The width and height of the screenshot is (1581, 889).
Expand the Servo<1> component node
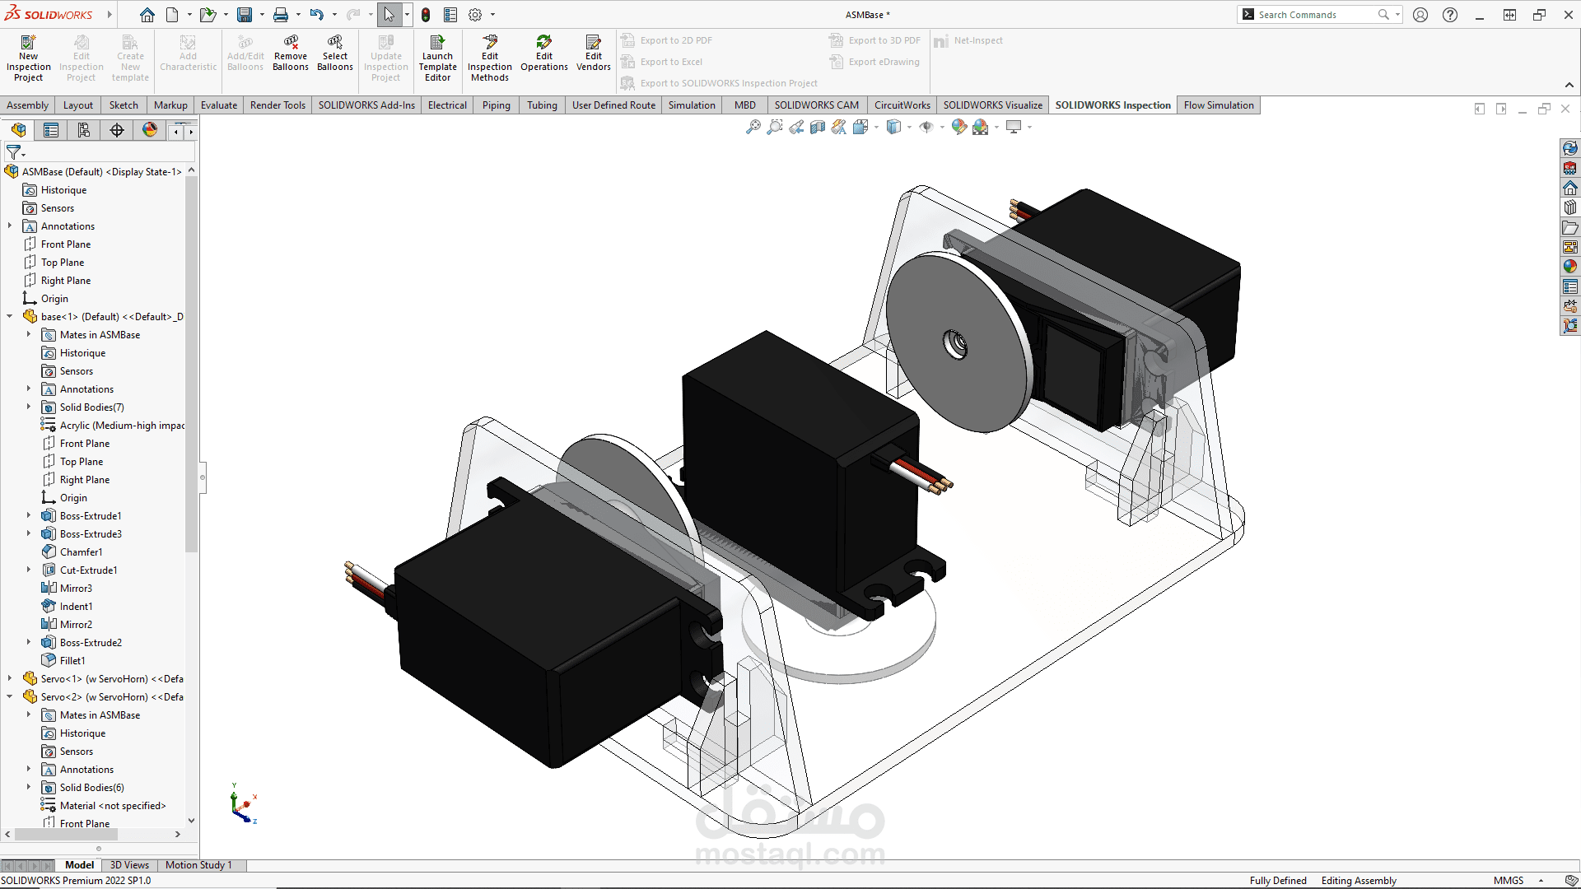click(x=10, y=679)
